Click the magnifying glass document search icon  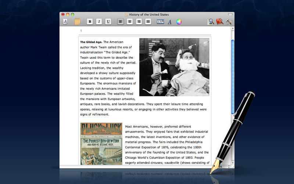[211, 22]
